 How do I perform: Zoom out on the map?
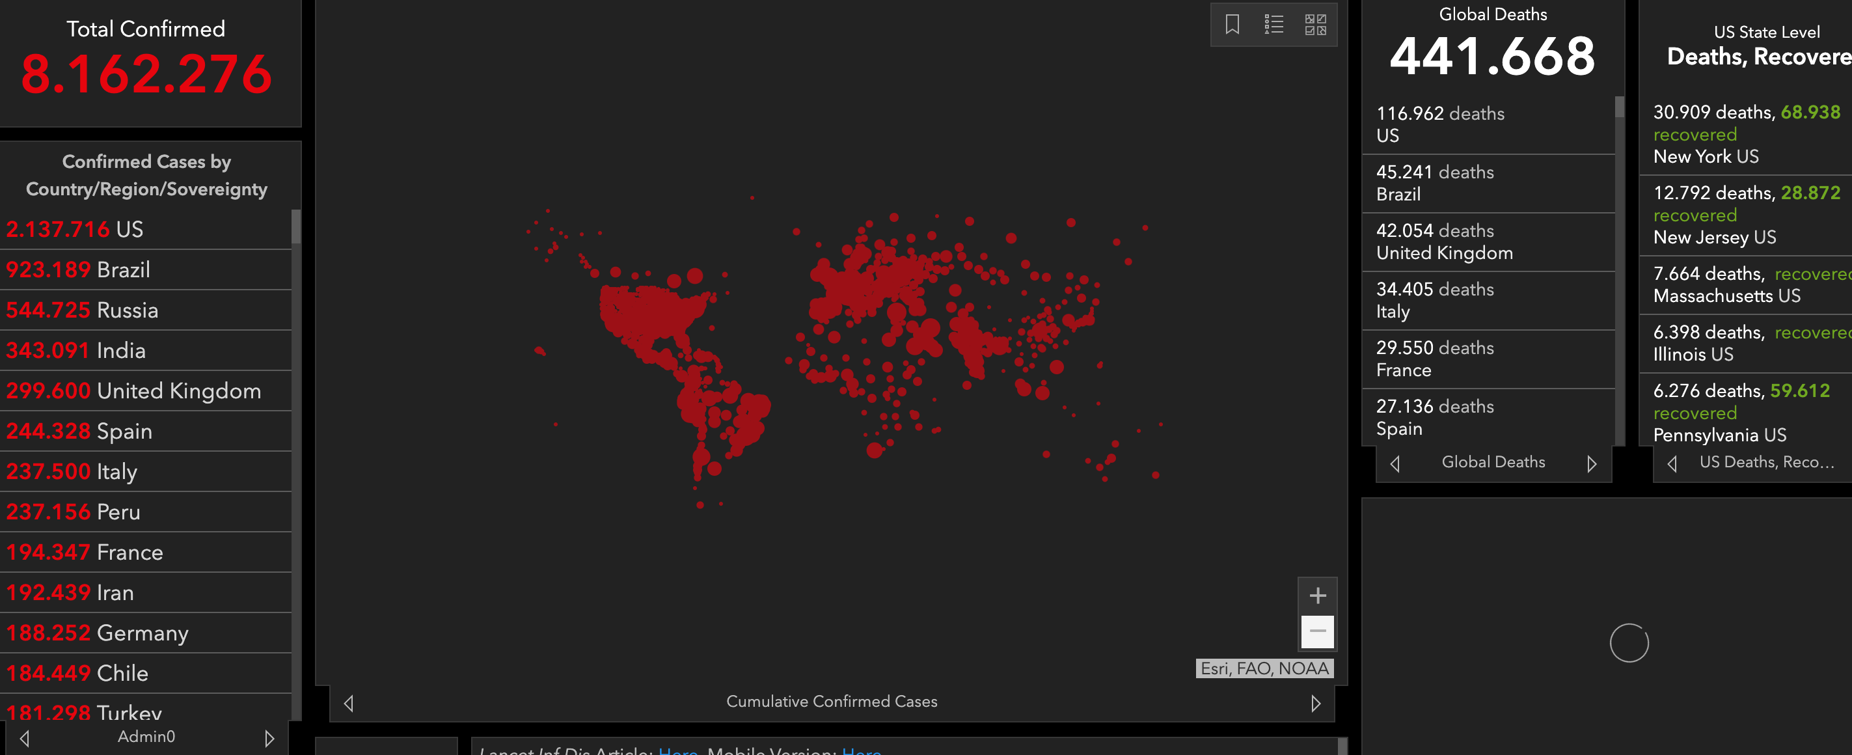pos(1317,631)
